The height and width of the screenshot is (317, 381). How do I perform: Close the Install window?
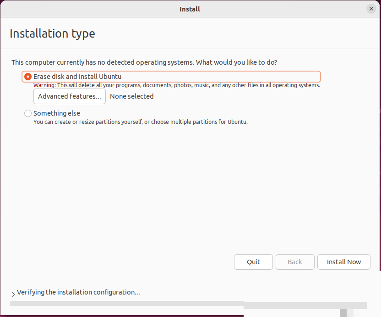click(x=371, y=9)
